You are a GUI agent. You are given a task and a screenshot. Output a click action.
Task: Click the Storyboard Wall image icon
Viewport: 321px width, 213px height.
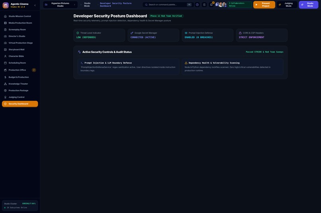5,50
